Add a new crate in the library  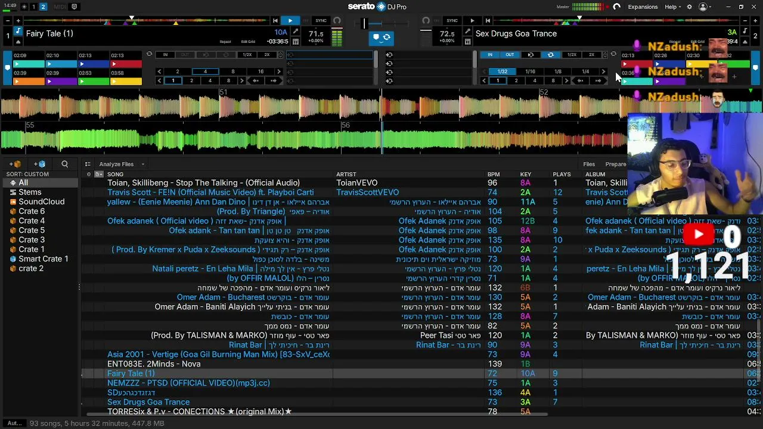pos(16,164)
